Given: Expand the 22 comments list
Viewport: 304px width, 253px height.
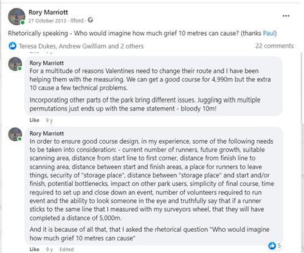Looking at the screenshot, I should 274,46.
